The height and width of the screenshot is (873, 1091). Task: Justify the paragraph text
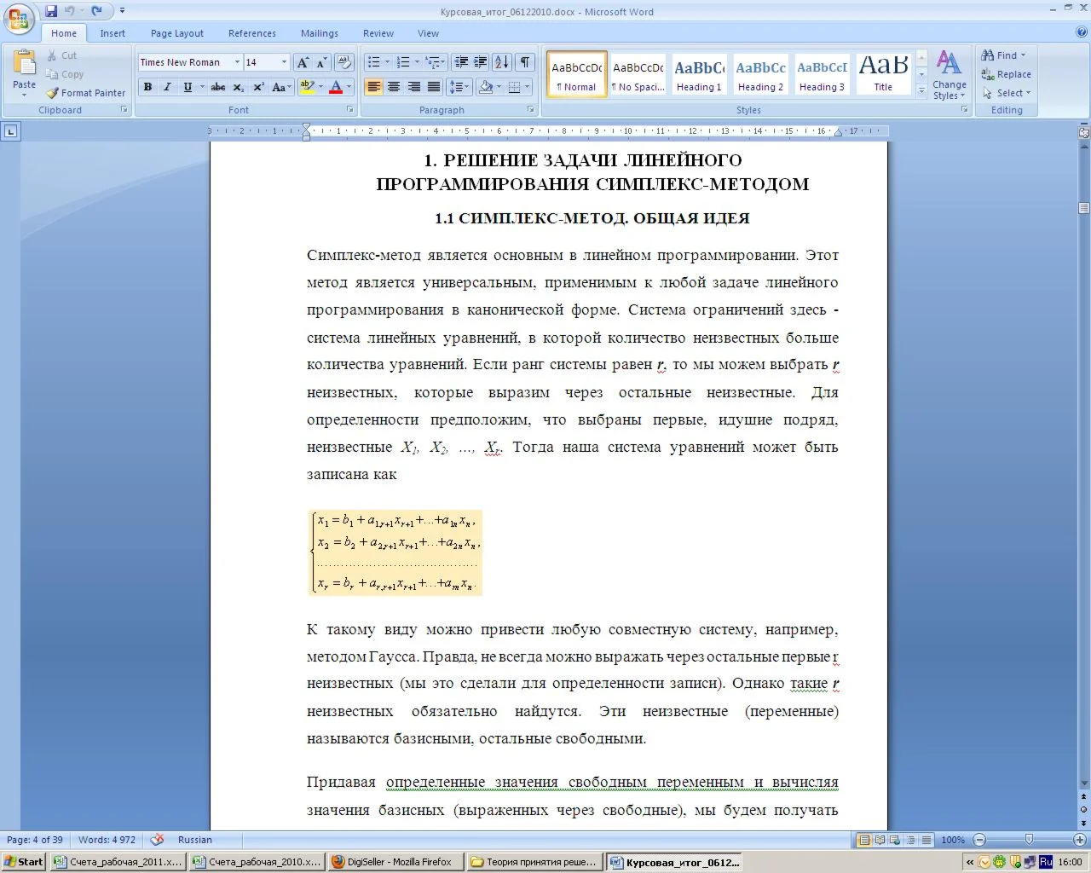point(434,87)
